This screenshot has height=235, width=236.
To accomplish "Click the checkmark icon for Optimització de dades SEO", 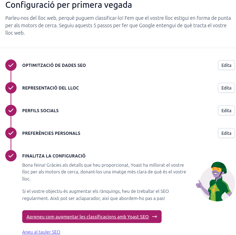I will pyautogui.click(x=11, y=65).
